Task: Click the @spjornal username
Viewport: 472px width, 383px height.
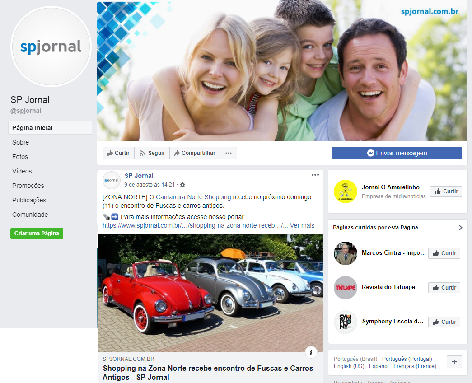Action: pos(26,111)
